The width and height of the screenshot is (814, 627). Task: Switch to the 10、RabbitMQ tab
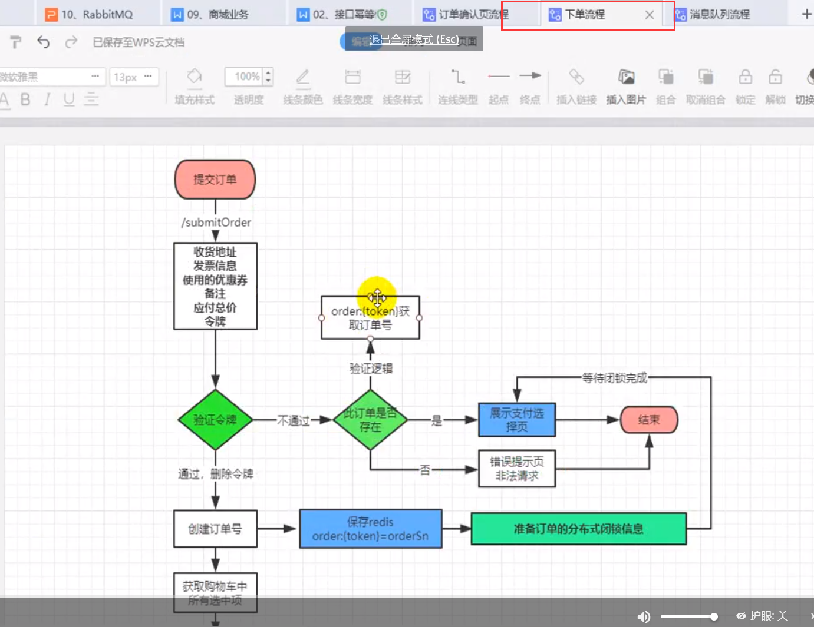[x=97, y=15]
